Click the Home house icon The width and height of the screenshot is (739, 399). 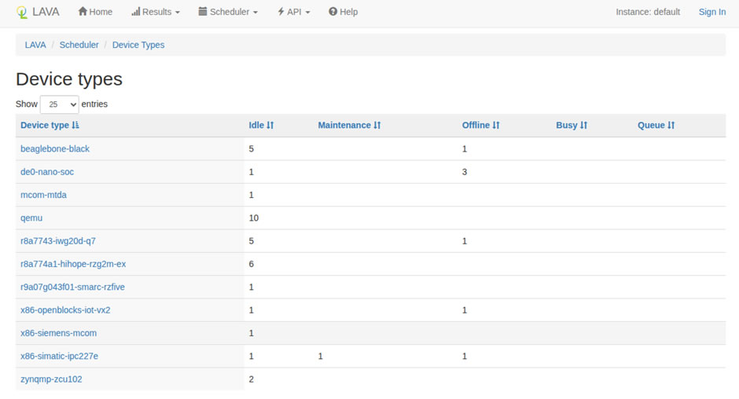pos(83,12)
